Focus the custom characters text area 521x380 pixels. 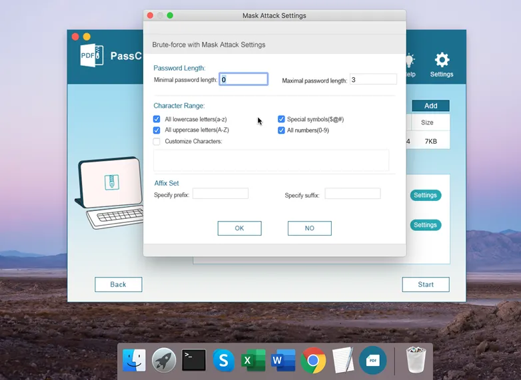271,160
